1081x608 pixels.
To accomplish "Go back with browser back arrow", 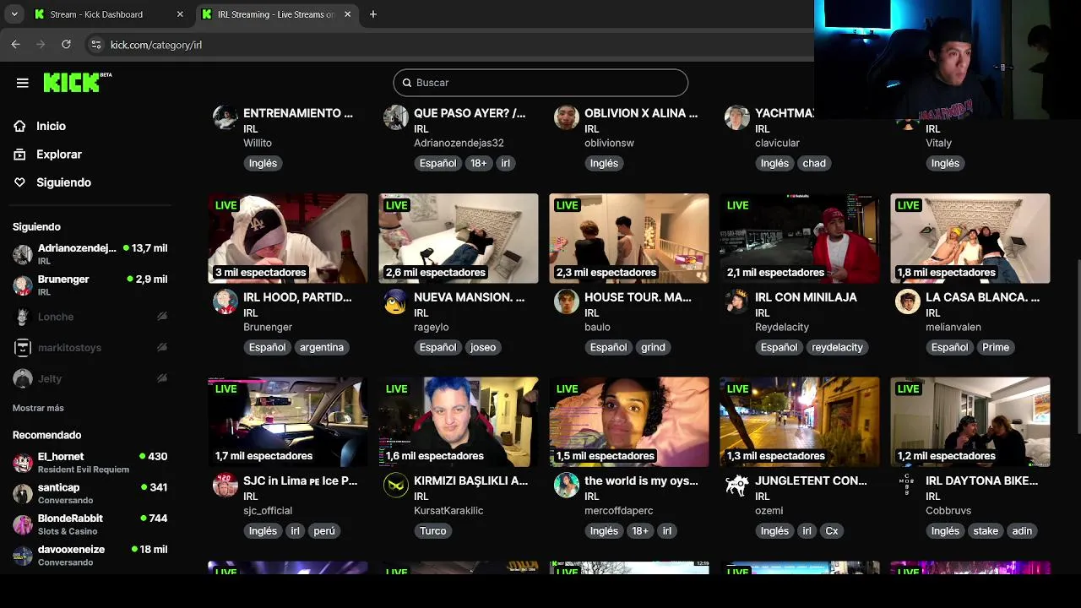I will tap(15, 45).
